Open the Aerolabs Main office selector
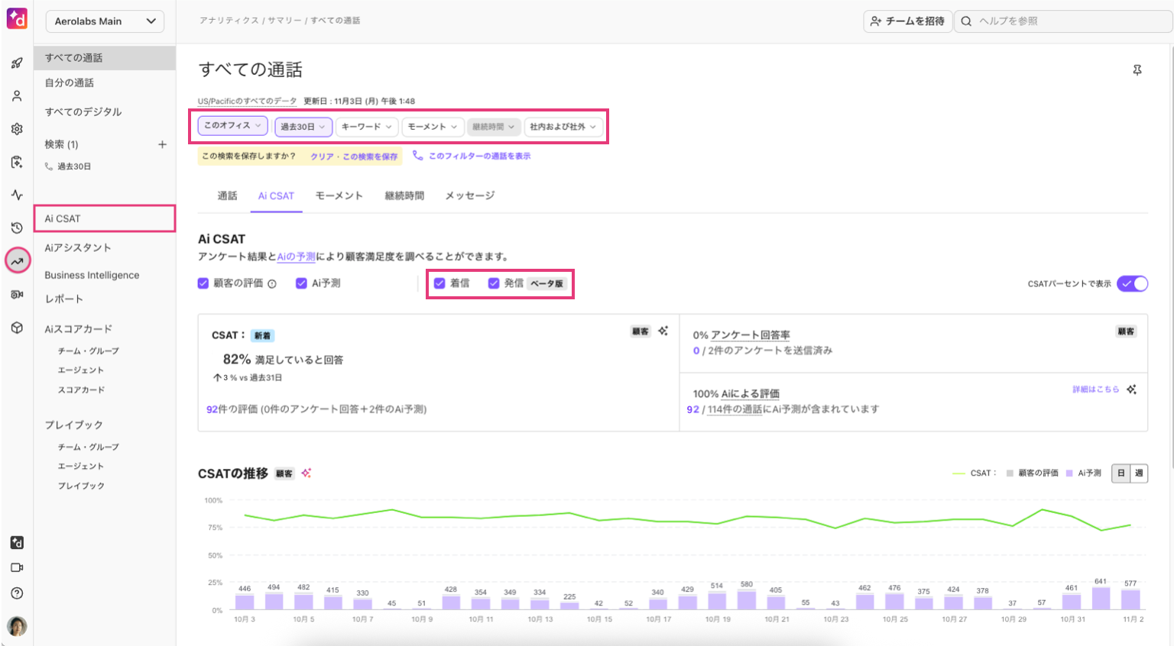Image resolution: width=1174 pixels, height=646 pixels. tap(105, 21)
